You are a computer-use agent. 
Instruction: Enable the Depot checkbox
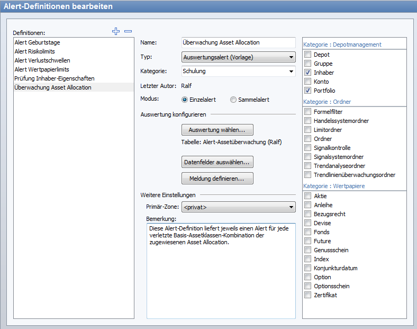307,55
